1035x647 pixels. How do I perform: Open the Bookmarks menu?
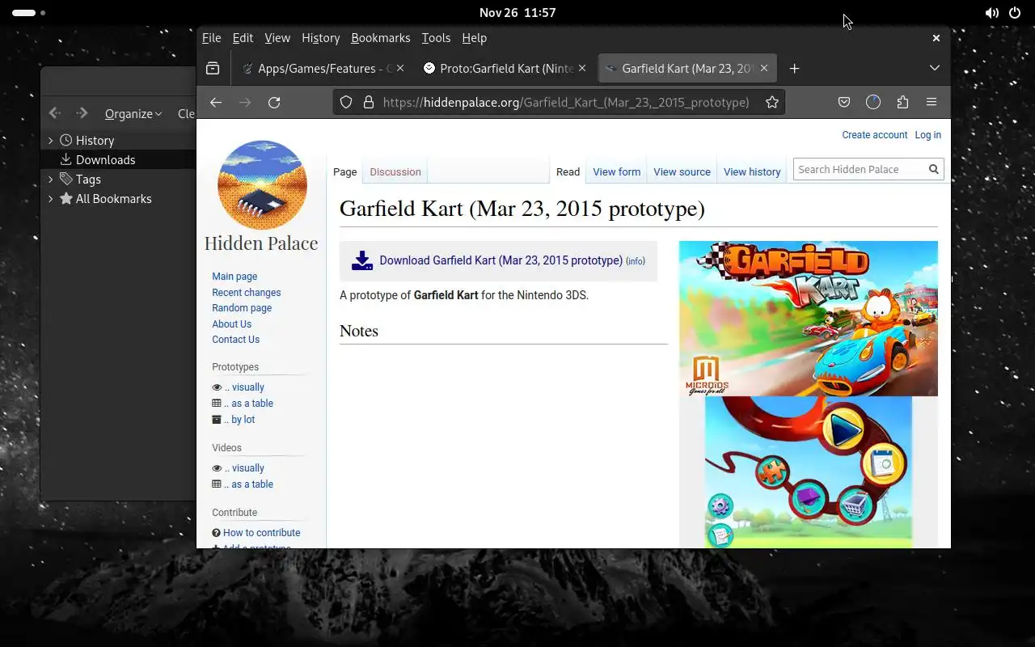pyautogui.click(x=381, y=38)
